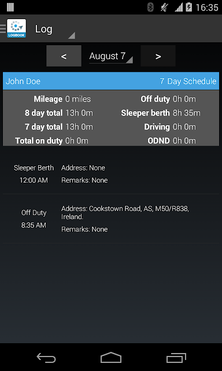Viewport: 222px width, 371px height.
Task: Tap the muted vibrate status icon
Action: (x=164, y=8)
